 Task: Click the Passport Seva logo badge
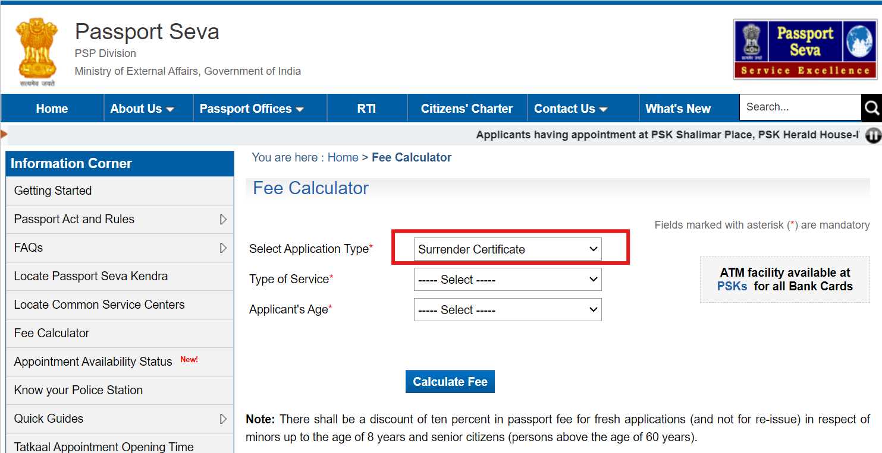[x=805, y=49]
